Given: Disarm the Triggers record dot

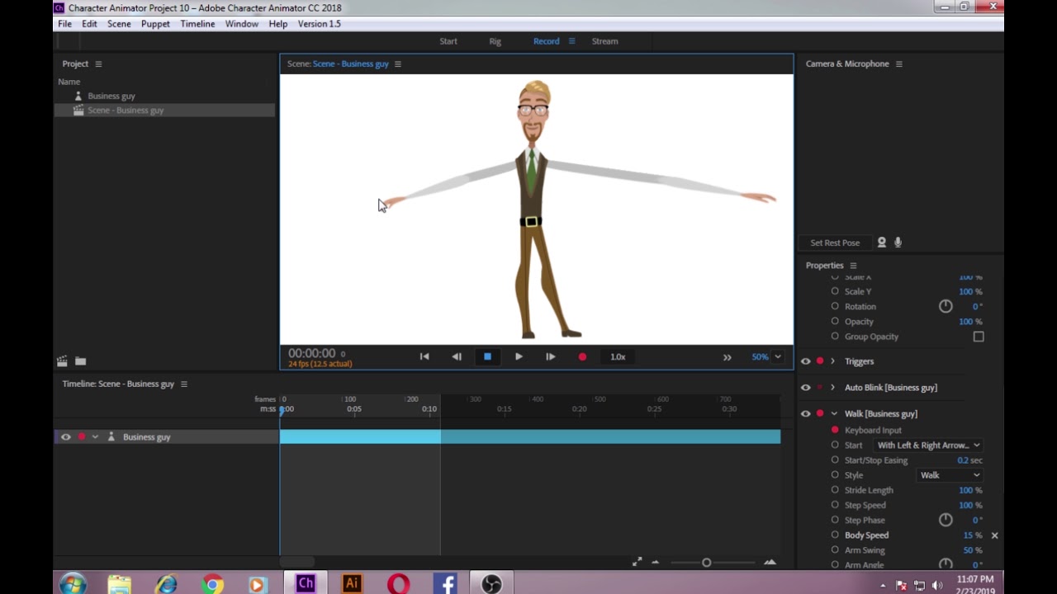Looking at the screenshot, I should pos(820,361).
